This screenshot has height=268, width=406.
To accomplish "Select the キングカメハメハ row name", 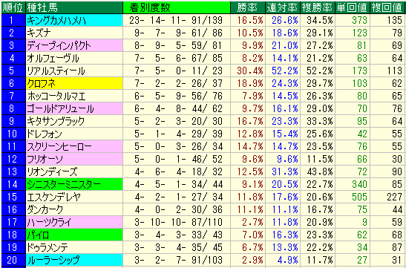I will coord(74,20).
